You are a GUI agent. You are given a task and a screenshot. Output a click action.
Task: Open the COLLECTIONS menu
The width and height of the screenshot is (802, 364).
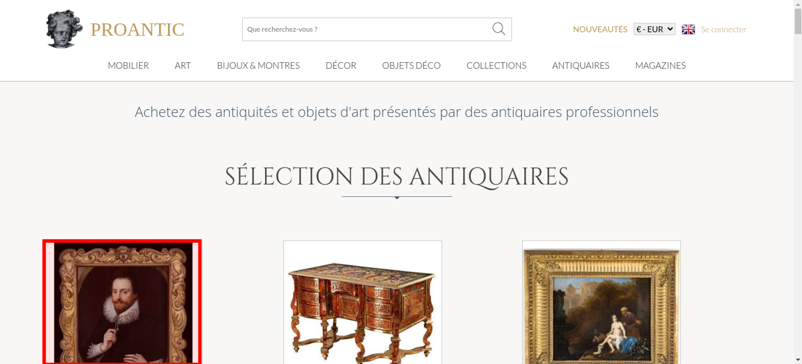(496, 65)
